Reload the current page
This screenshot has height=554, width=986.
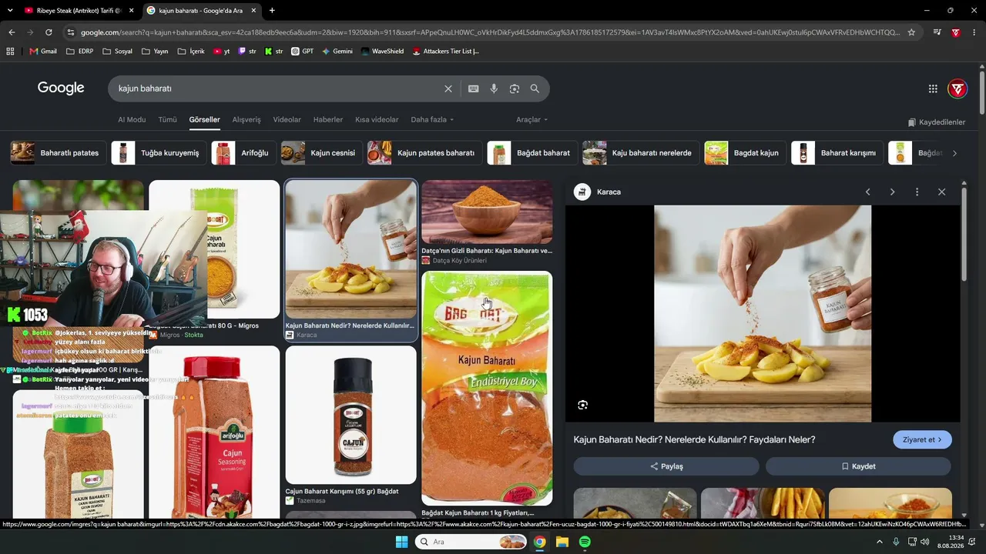pos(49,32)
